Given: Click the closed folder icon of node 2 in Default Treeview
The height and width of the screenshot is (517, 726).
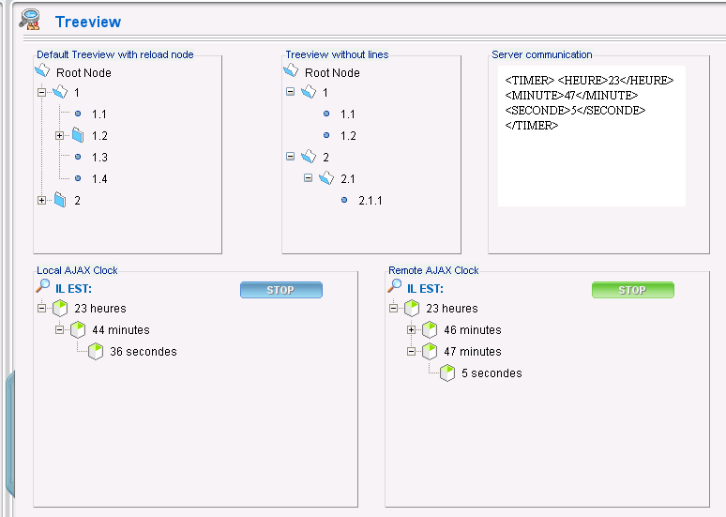Looking at the screenshot, I should (60, 200).
